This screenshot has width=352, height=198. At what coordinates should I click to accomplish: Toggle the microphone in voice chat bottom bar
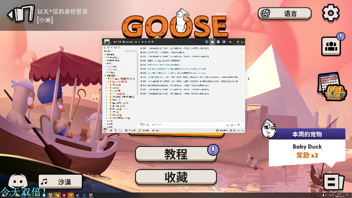click(x=116, y=130)
